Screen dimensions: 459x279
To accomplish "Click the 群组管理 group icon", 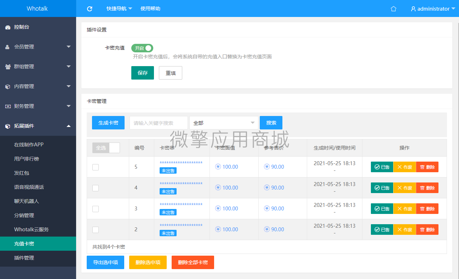I will [8, 66].
